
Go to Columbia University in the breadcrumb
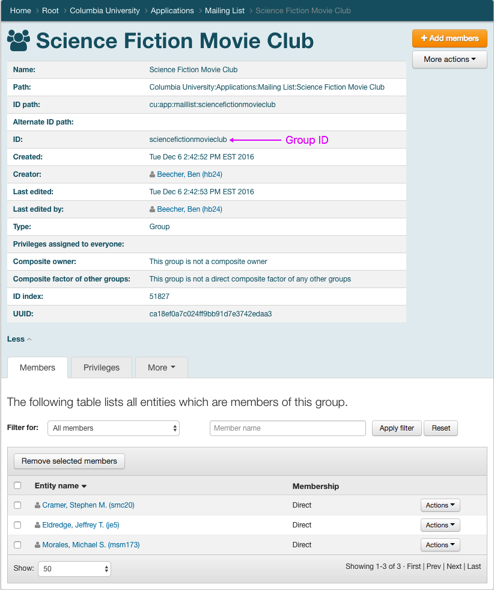point(105,11)
